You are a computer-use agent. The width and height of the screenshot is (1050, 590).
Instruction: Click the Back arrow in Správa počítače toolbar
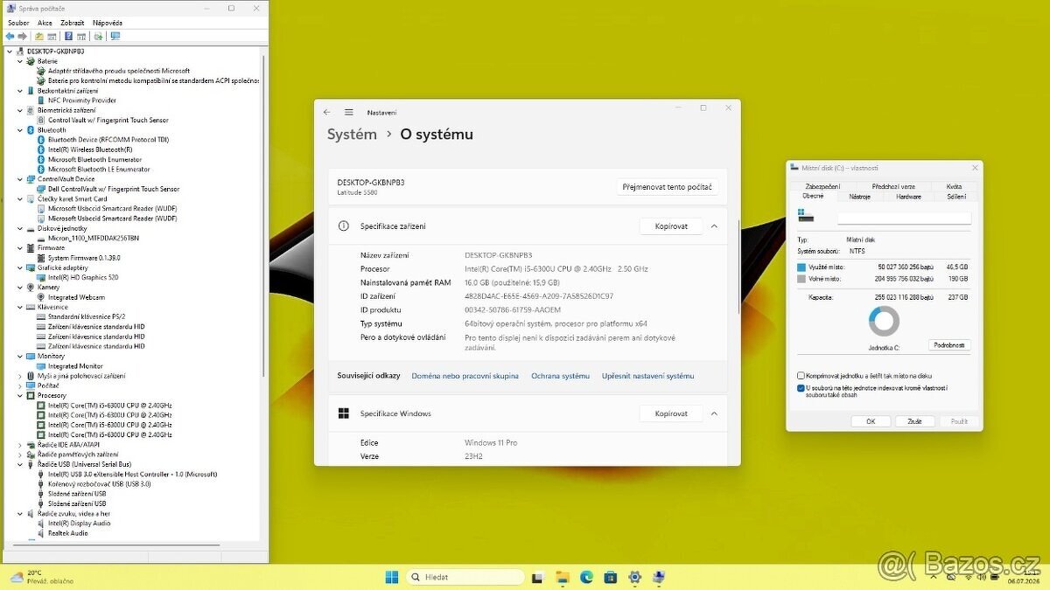(10, 37)
